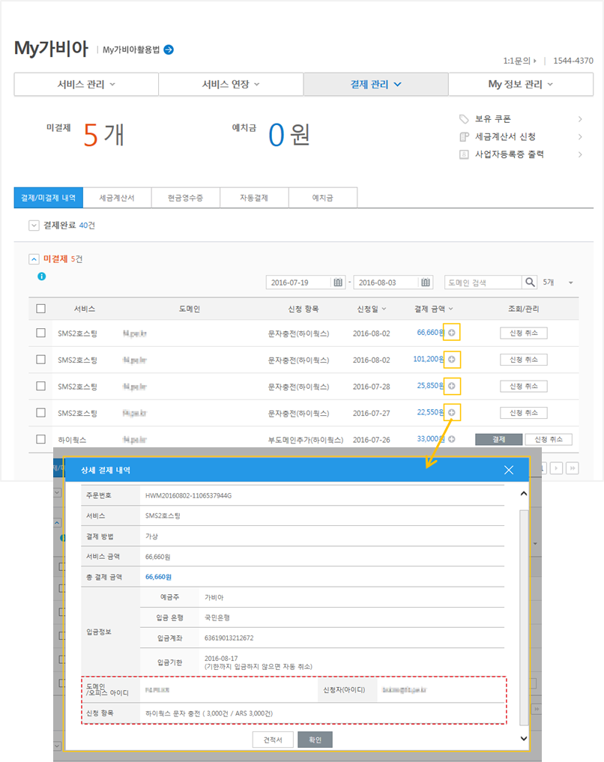The image size is (604, 762).
Task: Expand the 결제완료 40건 section
Action: click(x=34, y=226)
